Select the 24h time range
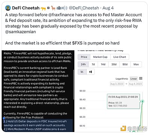Viewport: 151px width, 135px height. pyautogui.click(x=83, y=64)
